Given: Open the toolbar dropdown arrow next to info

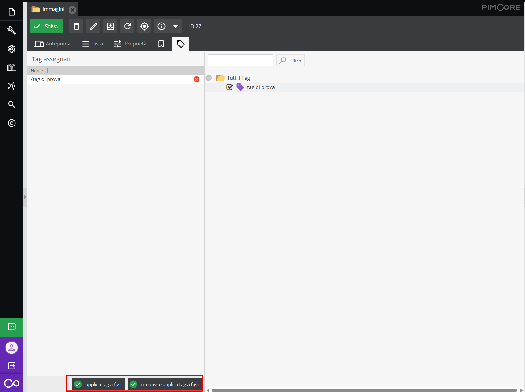Looking at the screenshot, I should point(175,27).
